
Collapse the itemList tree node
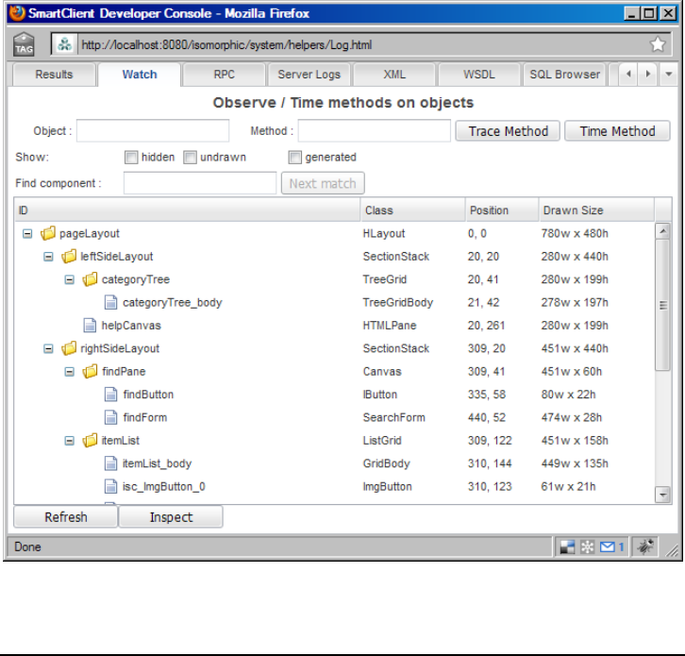(69, 441)
